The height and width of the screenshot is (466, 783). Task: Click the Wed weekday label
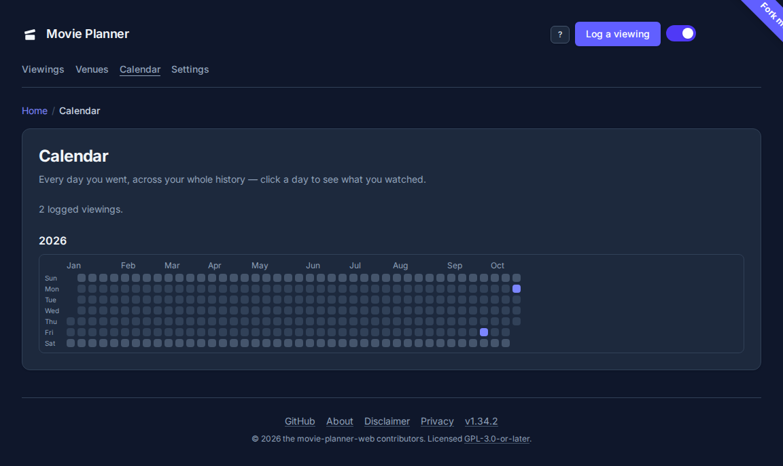52,311
